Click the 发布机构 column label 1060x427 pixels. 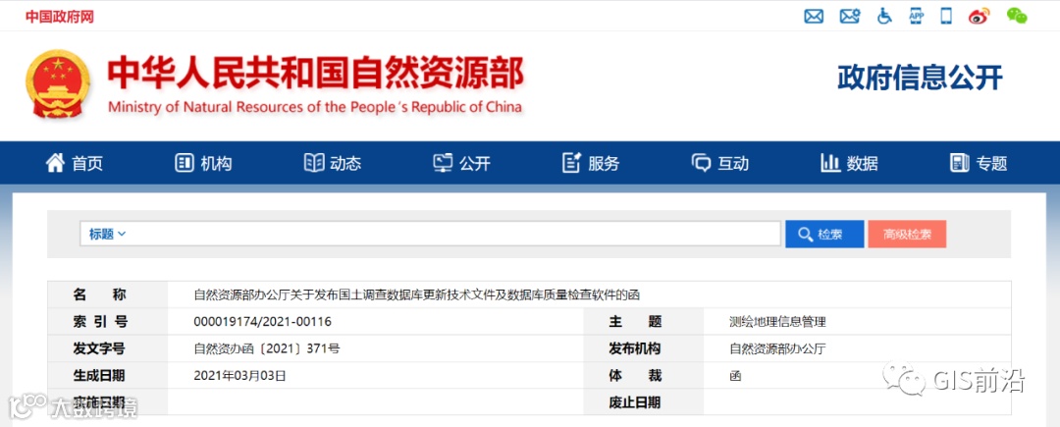[634, 348]
